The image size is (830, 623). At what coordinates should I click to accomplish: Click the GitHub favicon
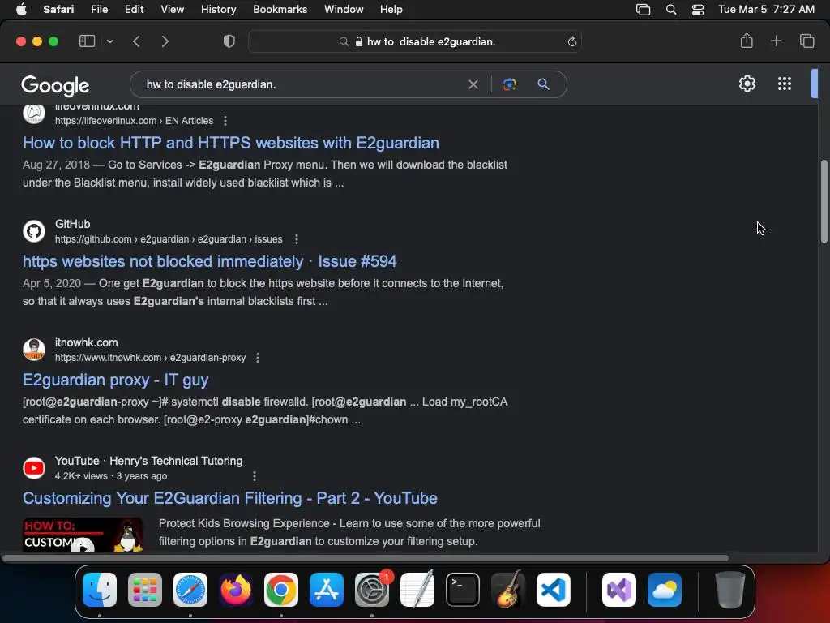34,231
